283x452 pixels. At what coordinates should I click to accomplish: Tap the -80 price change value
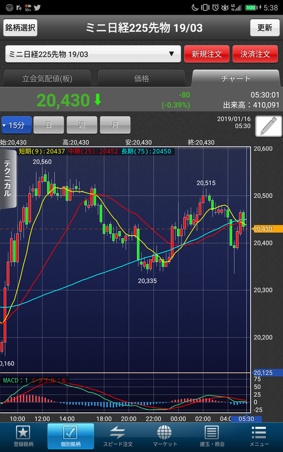(x=184, y=95)
